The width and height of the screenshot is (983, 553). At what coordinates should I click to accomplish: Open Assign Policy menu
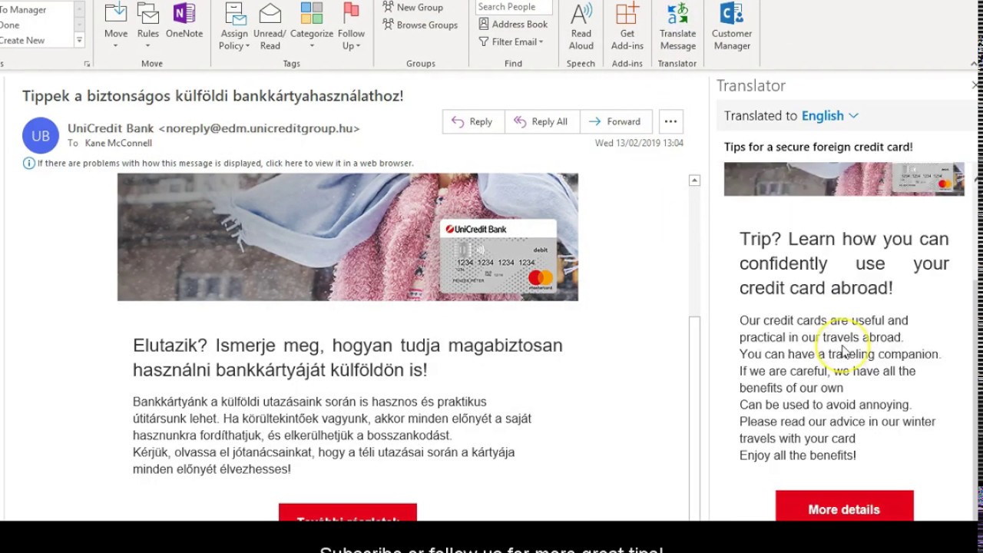234,27
